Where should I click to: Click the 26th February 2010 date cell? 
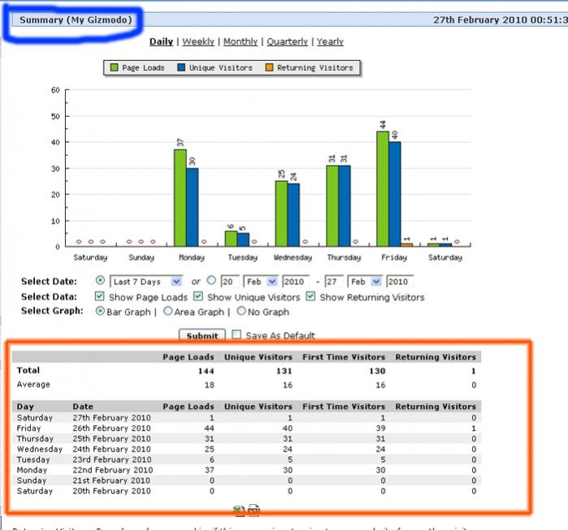pos(111,428)
